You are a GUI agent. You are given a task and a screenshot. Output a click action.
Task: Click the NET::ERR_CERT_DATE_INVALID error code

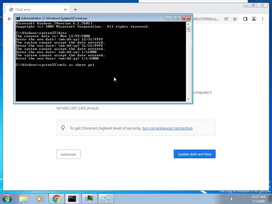78,108
